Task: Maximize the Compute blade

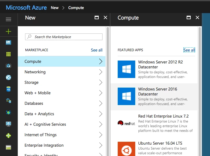Action: pos(189,17)
